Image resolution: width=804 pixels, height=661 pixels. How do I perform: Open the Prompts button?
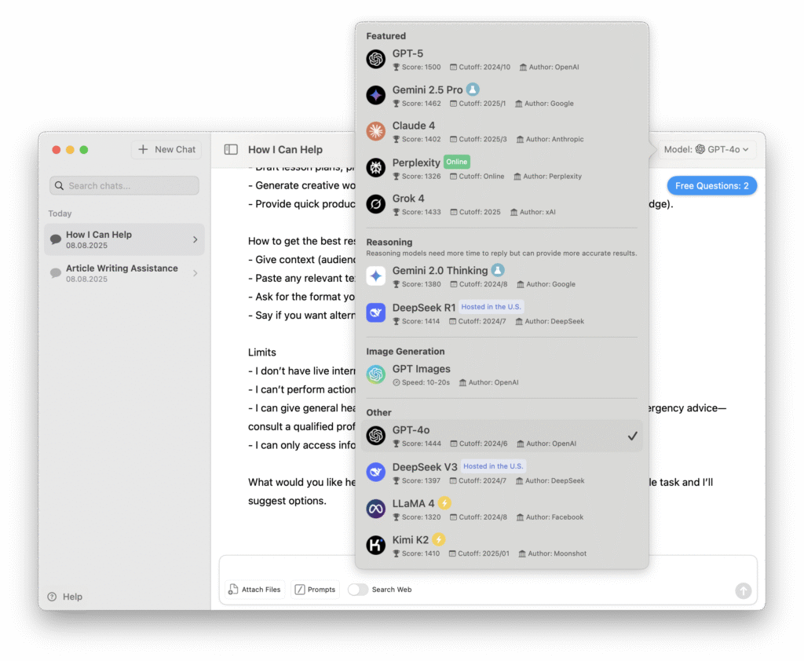pyautogui.click(x=315, y=590)
